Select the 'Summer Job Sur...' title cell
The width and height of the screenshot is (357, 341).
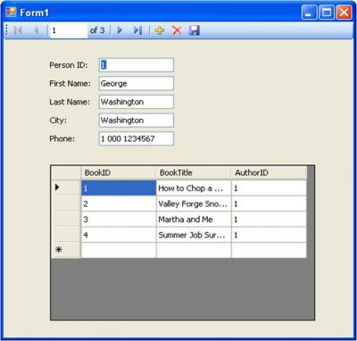point(194,235)
